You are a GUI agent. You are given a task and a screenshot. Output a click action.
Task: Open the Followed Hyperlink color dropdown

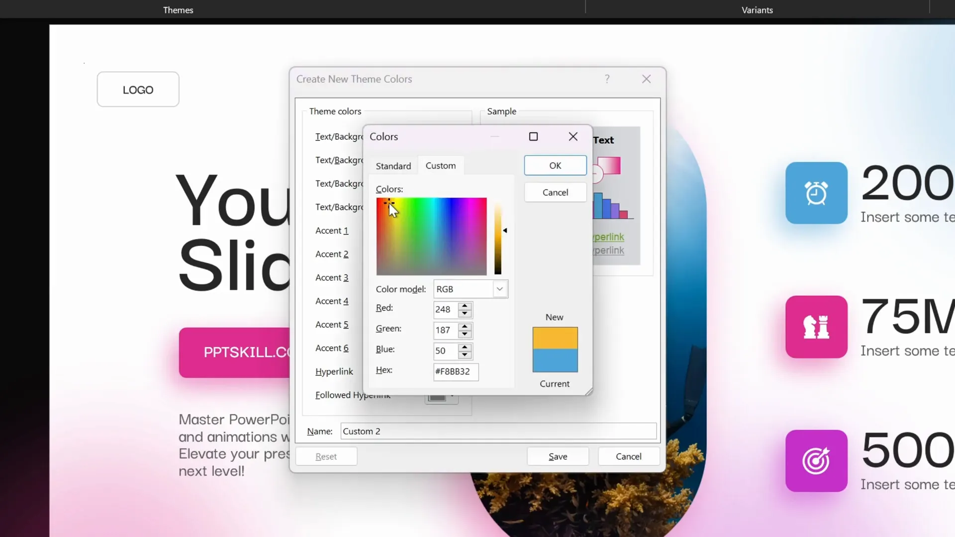click(442, 398)
